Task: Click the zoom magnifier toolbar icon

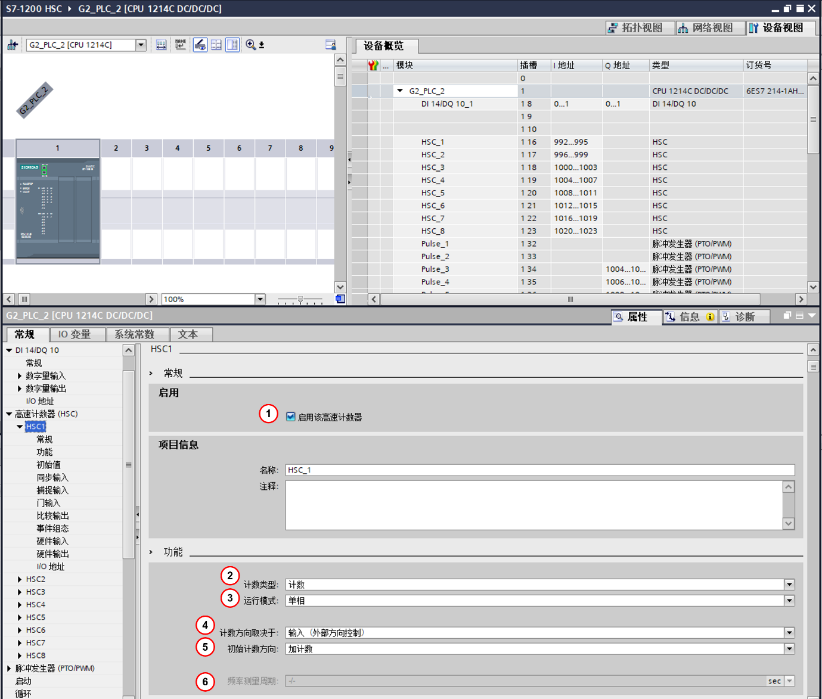Action: [251, 45]
